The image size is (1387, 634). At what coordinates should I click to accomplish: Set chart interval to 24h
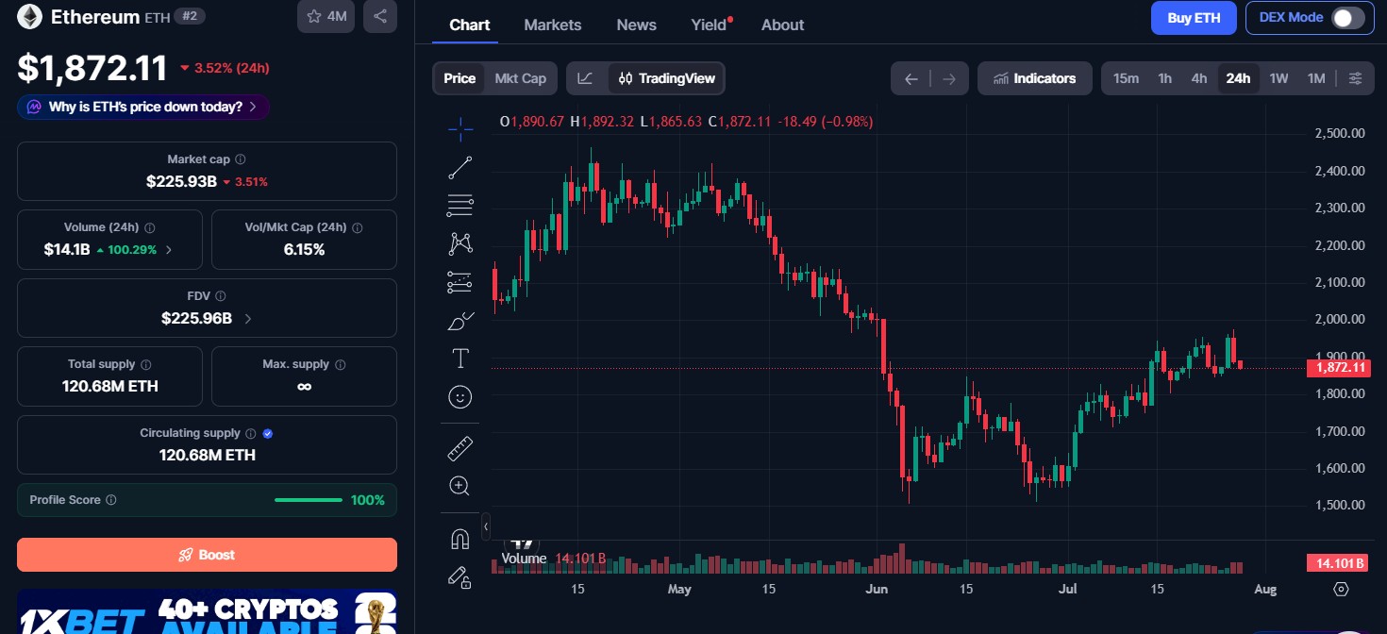[x=1238, y=78]
